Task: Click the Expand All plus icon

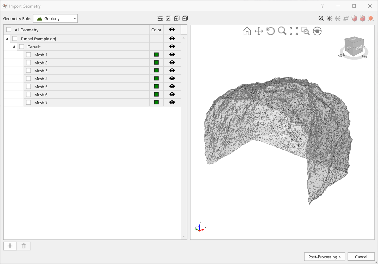Action: [x=177, y=18]
